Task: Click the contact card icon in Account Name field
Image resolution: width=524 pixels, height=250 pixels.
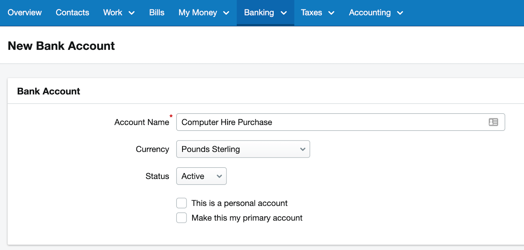Action: click(x=493, y=122)
